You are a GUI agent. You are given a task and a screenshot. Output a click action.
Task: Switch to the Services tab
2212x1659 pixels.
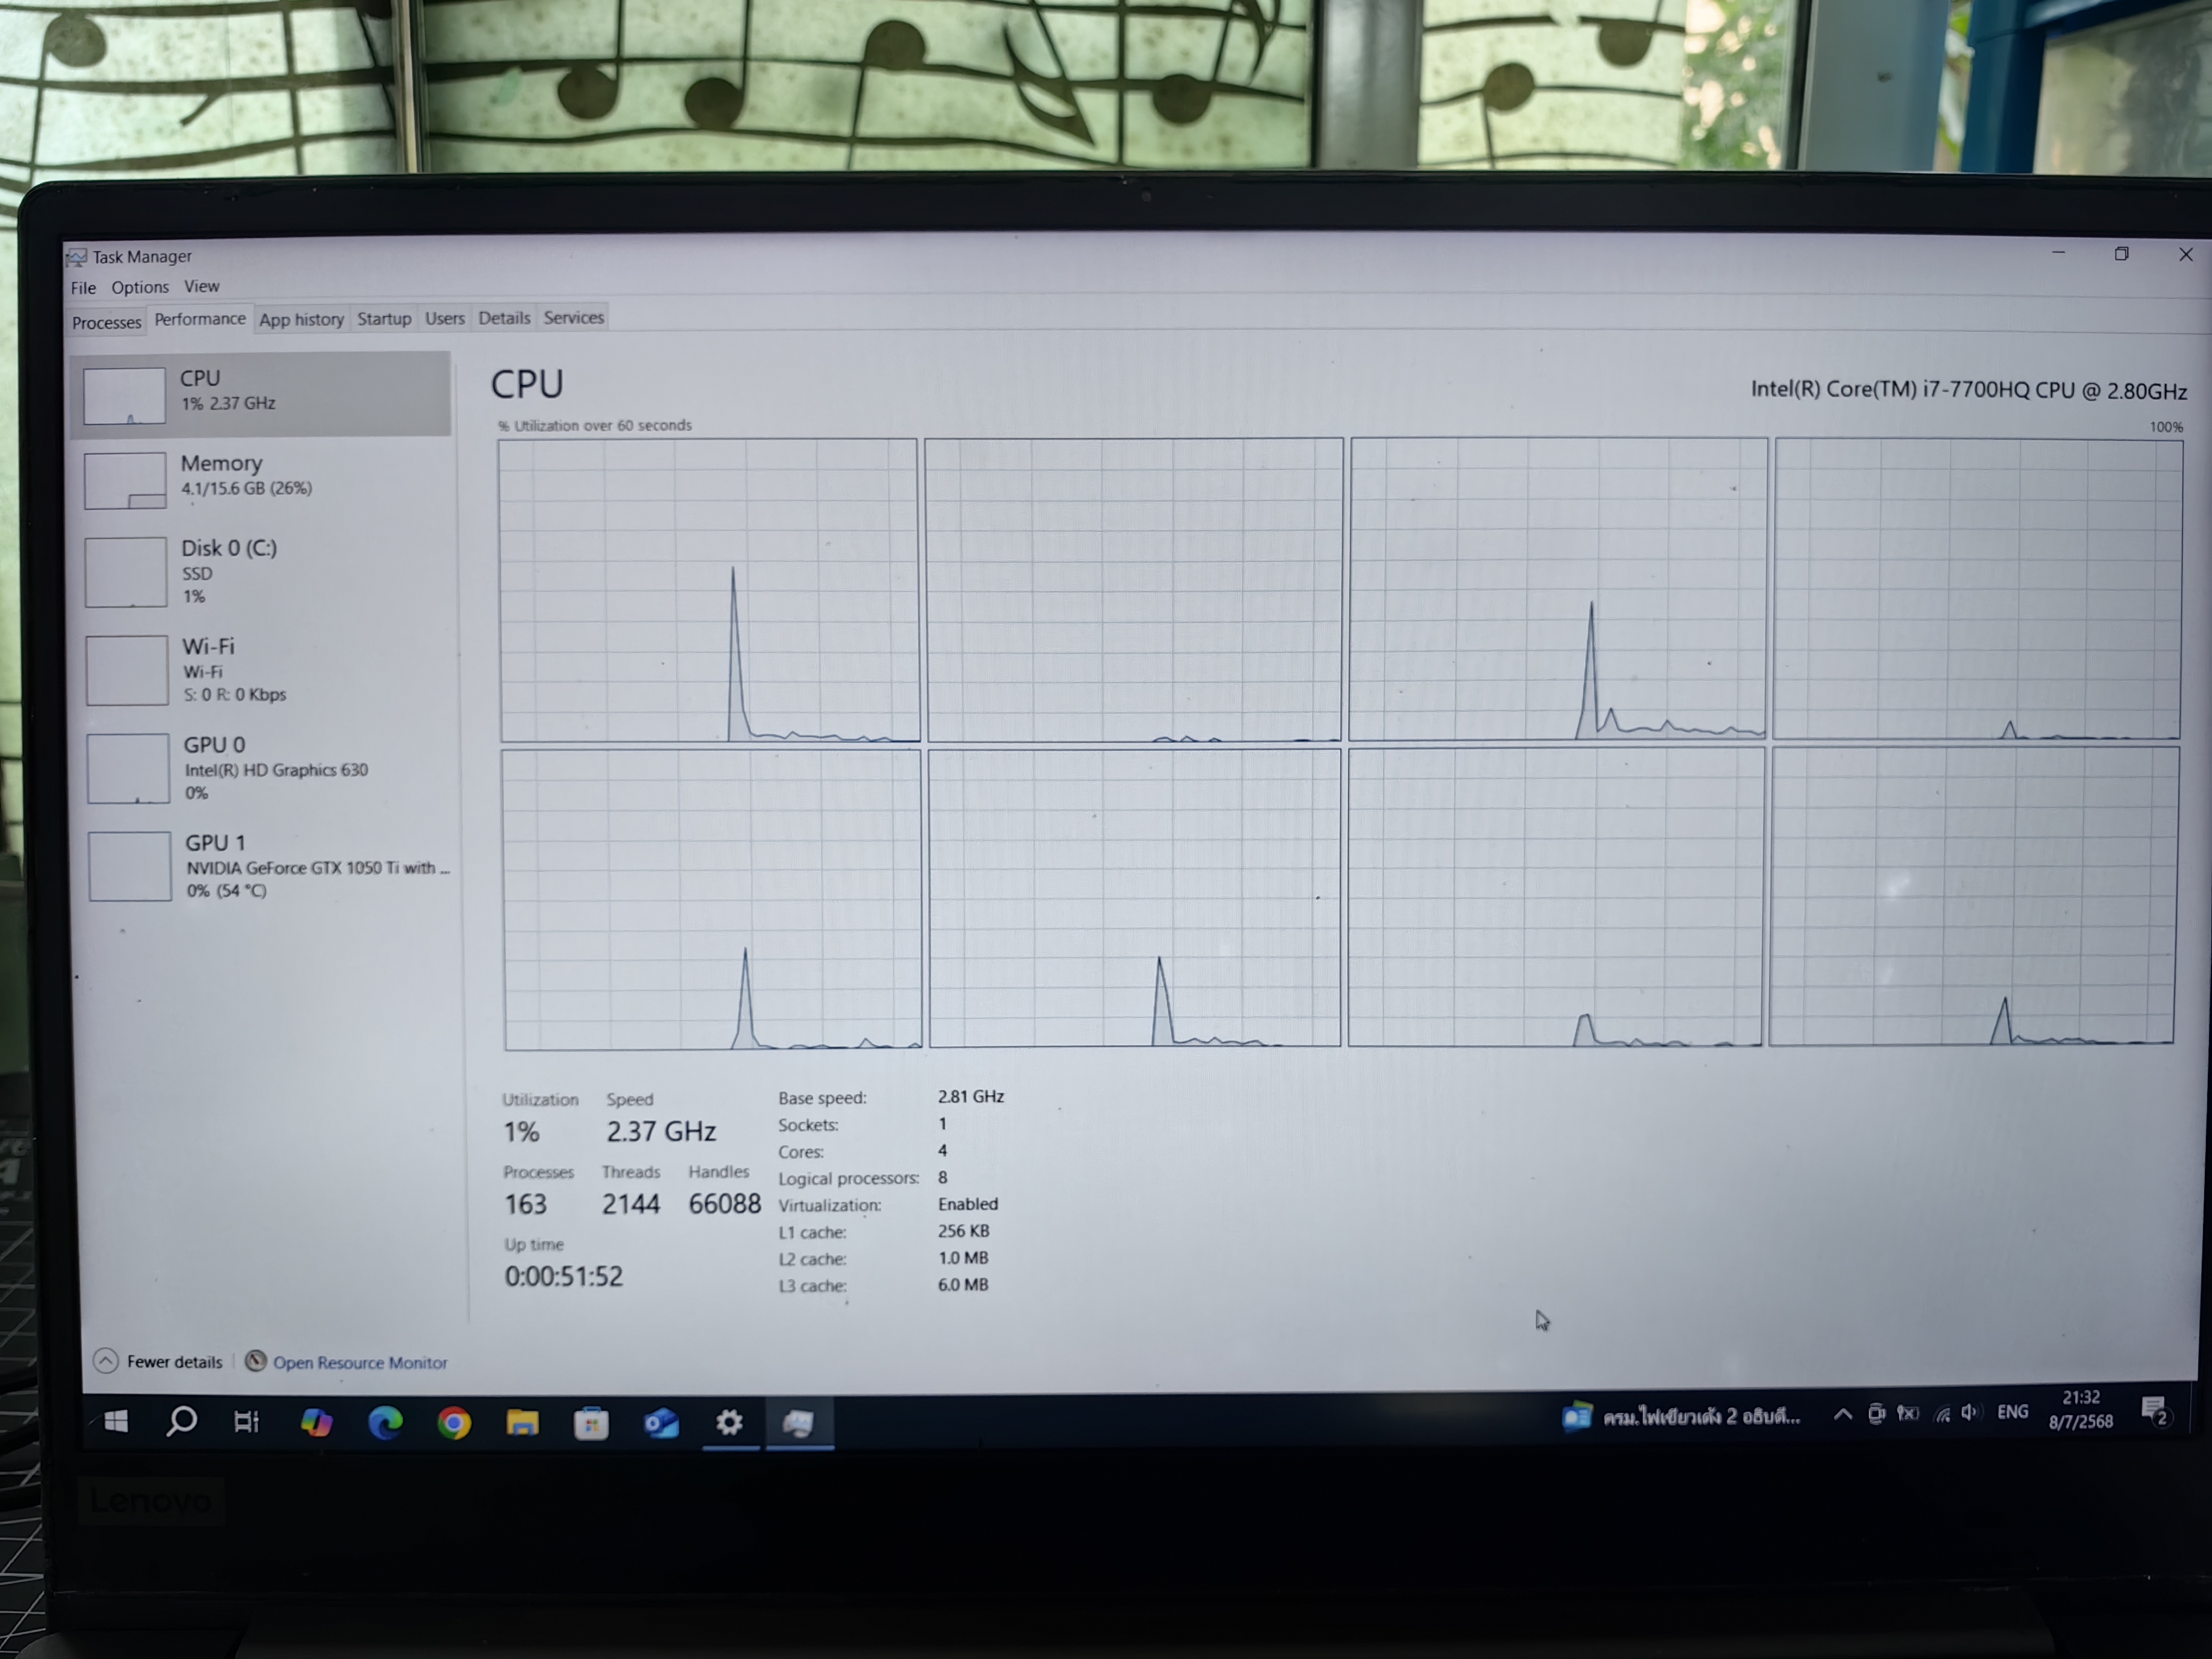tap(573, 317)
